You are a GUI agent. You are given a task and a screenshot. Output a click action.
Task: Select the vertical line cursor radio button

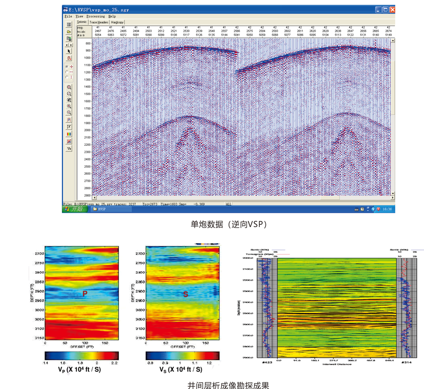tap(67, 77)
